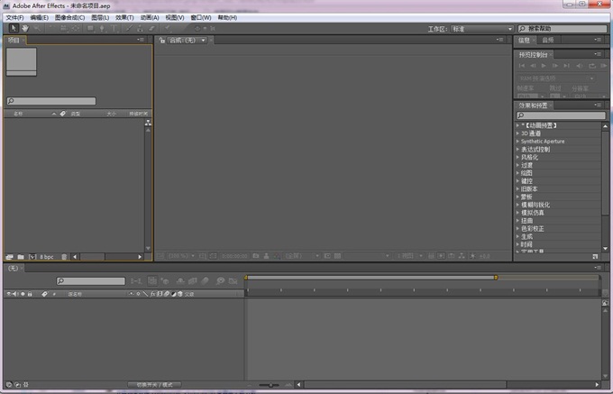Image resolution: width=613 pixels, height=394 pixels.
Task: Open the 文件(F) menu
Action: [x=14, y=18]
